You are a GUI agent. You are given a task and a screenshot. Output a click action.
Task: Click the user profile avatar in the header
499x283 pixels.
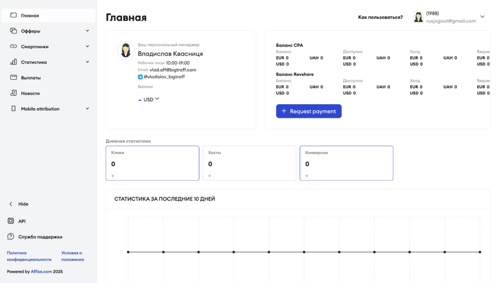click(418, 17)
